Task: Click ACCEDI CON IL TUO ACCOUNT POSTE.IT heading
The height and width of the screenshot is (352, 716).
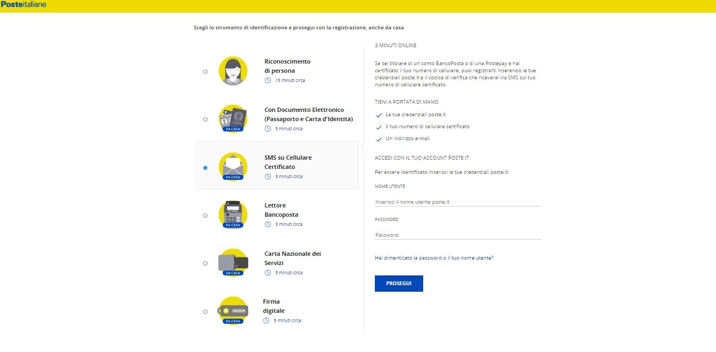Action: click(x=422, y=158)
